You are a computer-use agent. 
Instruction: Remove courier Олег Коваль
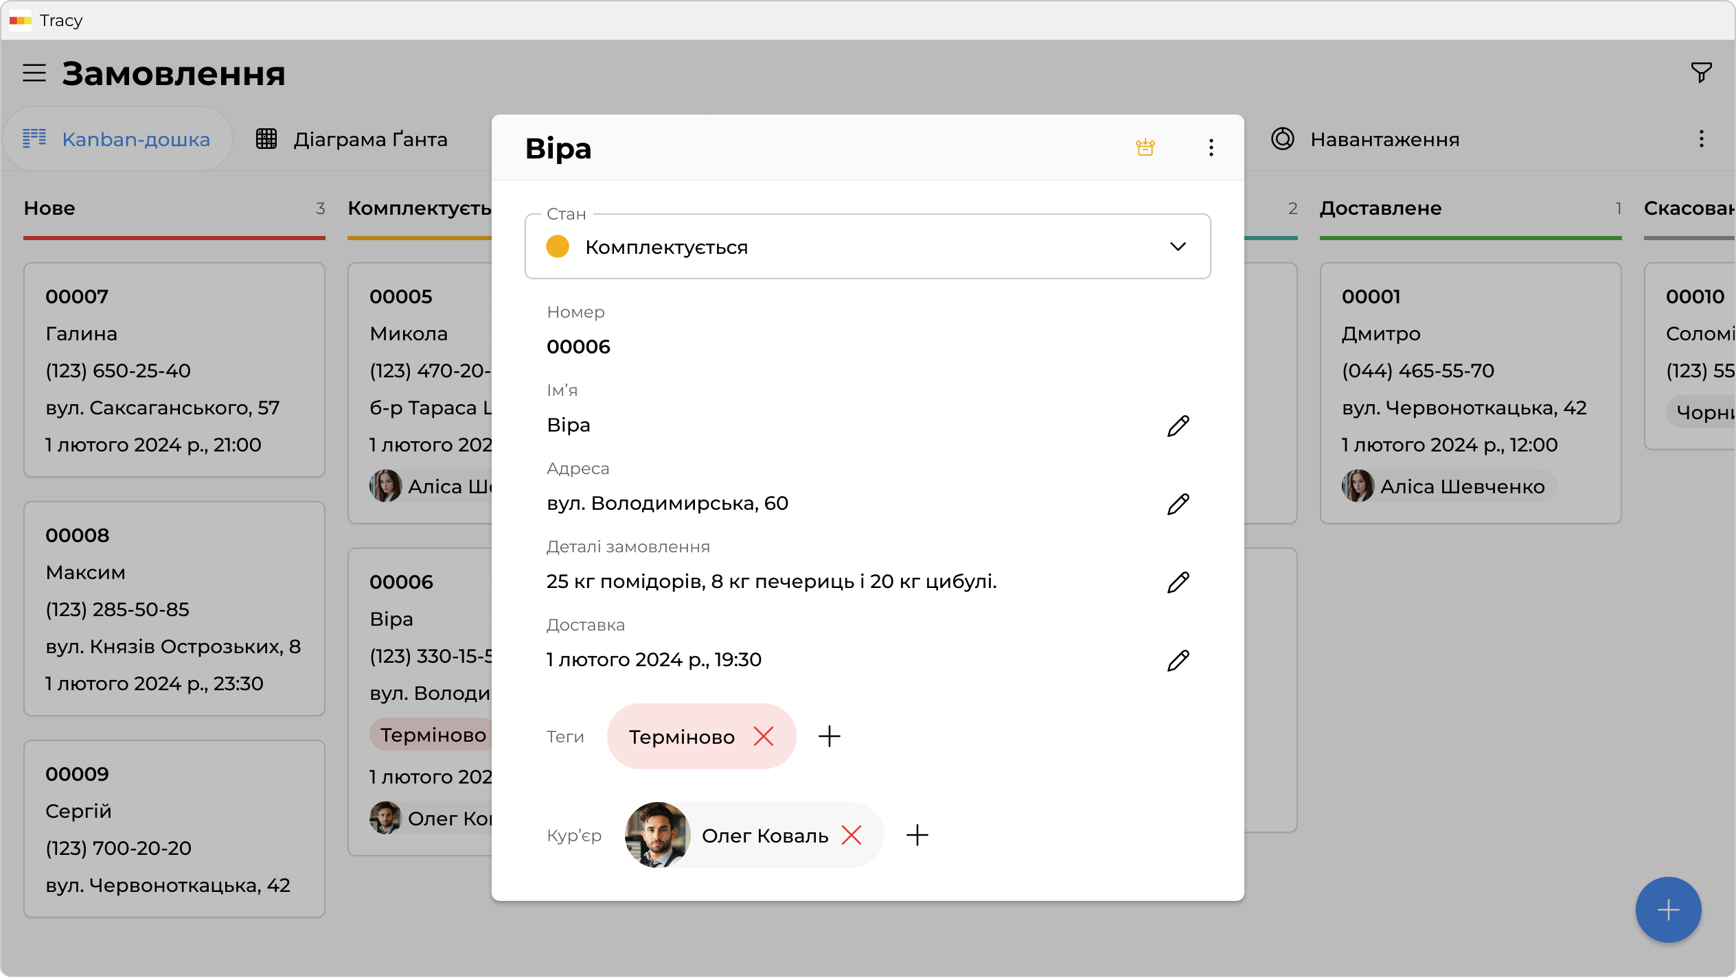(851, 835)
